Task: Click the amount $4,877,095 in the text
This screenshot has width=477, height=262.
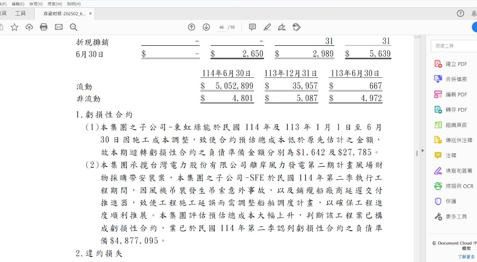Action: [135, 241]
